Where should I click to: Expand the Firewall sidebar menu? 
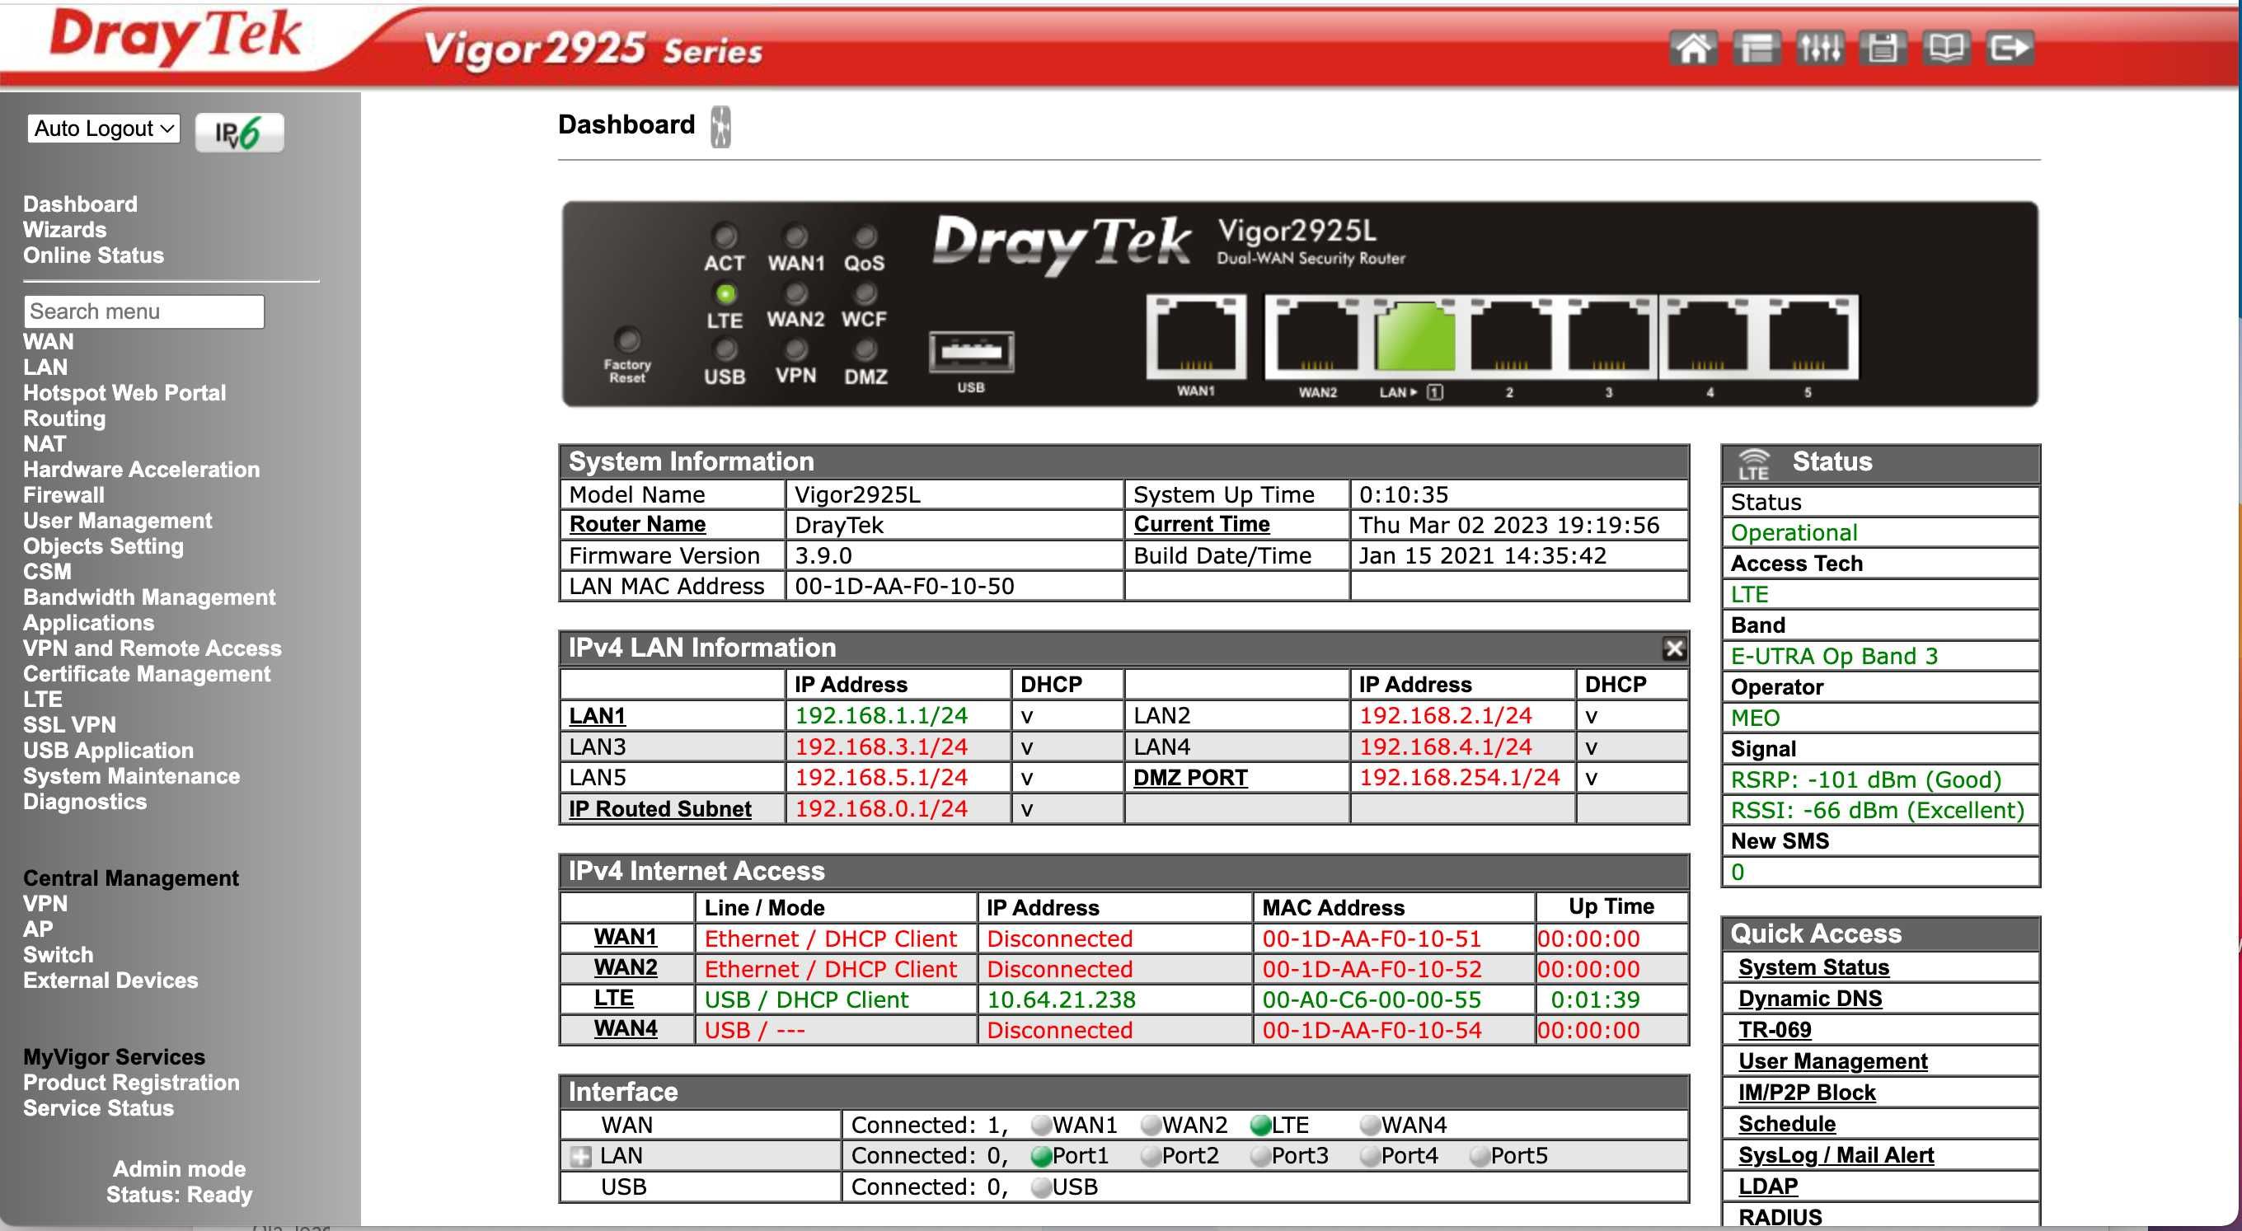coord(63,495)
